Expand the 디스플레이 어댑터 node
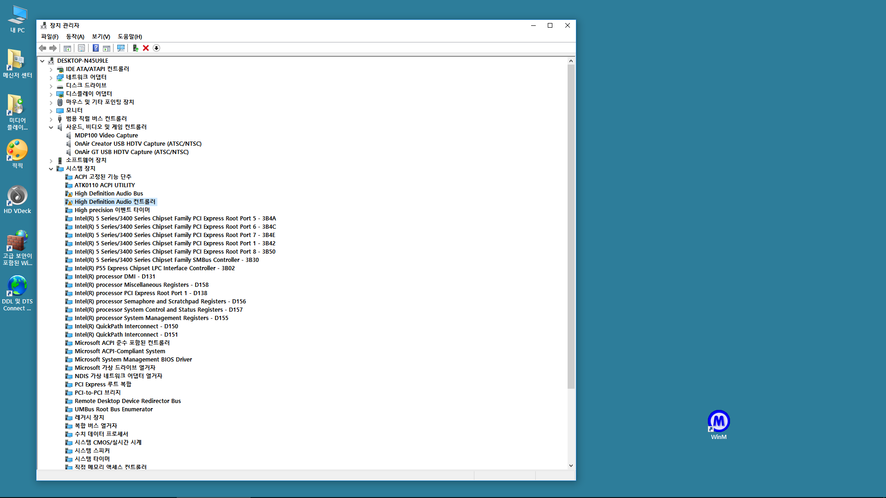886x498 pixels. tap(51, 94)
